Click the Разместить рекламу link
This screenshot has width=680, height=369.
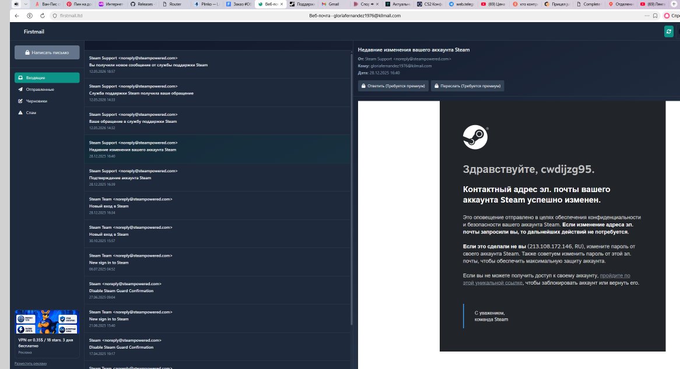(x=30, y=363)
